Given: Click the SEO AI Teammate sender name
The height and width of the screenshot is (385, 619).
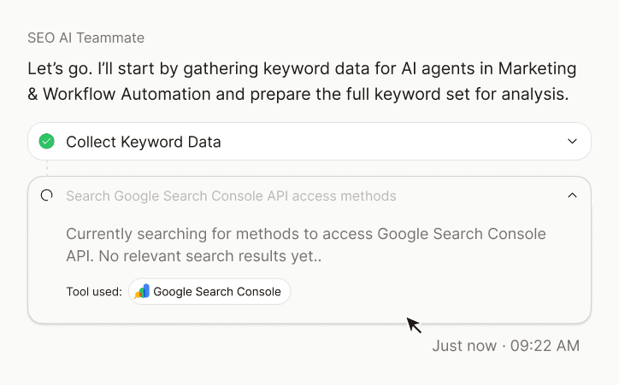Looking at the screenshot, I should pos(85,38).
